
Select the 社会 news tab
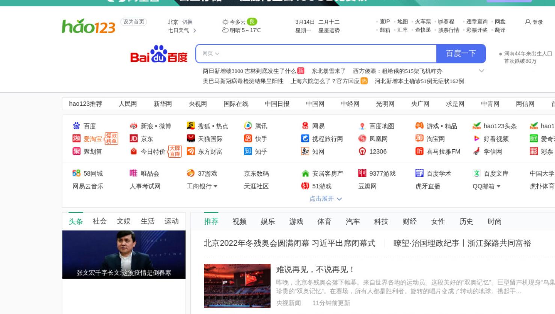tap(100, 221)
